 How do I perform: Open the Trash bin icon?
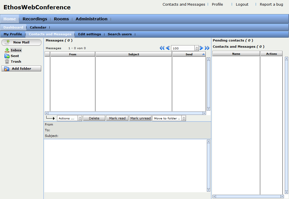7,62
